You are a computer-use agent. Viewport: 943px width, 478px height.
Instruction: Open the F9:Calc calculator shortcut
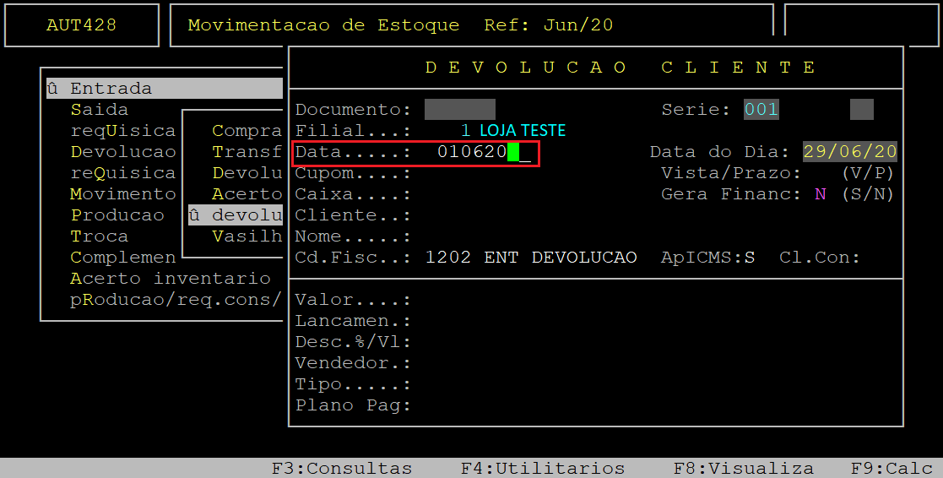click(x=892, y=468)
